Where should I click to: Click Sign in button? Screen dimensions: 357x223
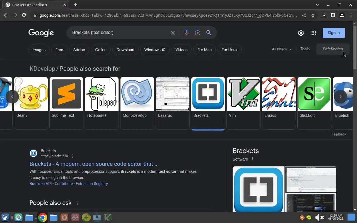tap(334, 33)
